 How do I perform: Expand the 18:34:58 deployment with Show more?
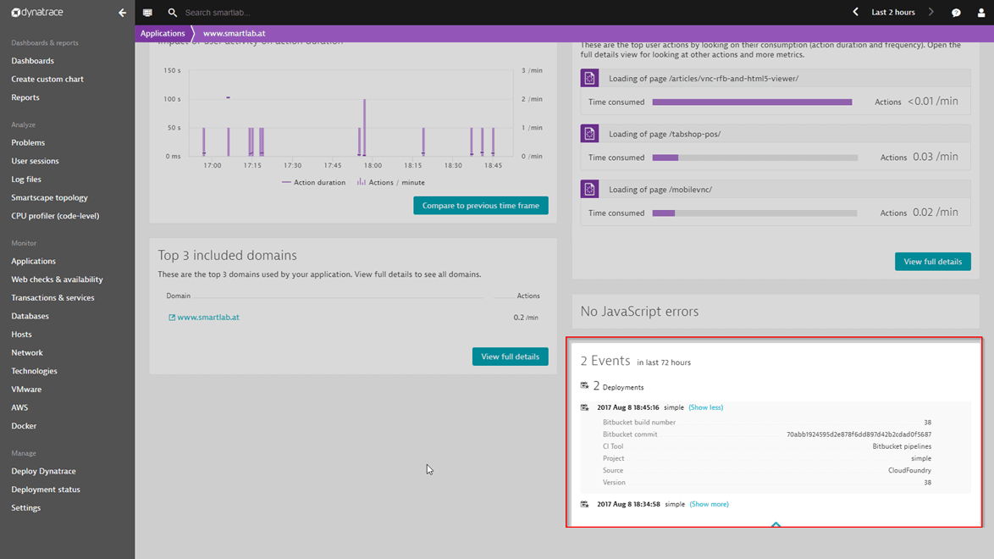(709, 504)
